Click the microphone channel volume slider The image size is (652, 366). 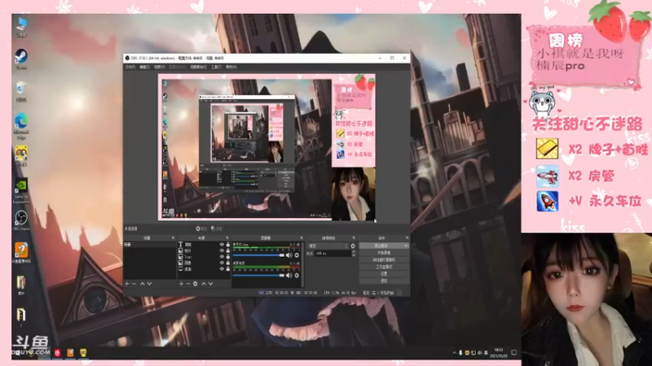coord(258,255)
